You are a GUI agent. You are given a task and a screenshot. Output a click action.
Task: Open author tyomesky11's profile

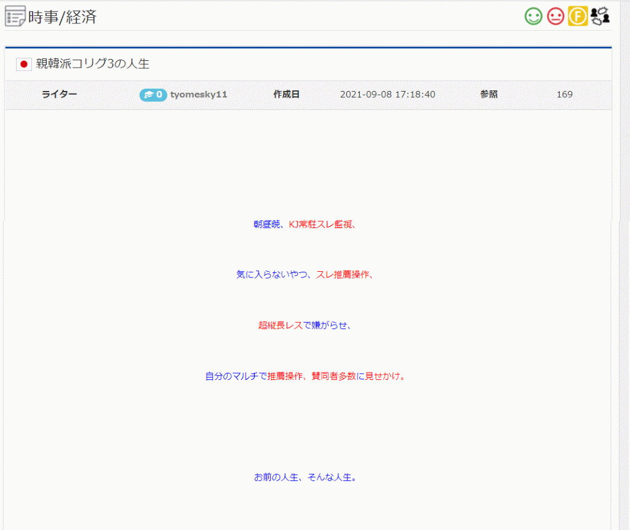click(x=199, y=95)
